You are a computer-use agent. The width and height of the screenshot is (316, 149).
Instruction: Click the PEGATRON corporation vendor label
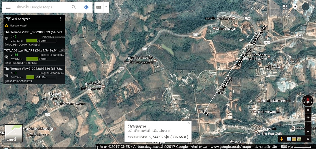(53, 37)
